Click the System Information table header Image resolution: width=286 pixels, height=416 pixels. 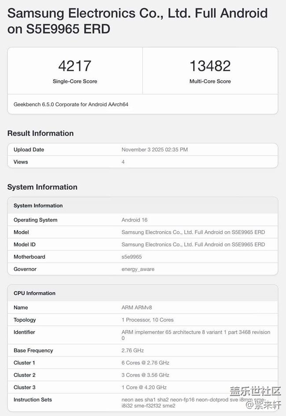[x=38, y=206]
